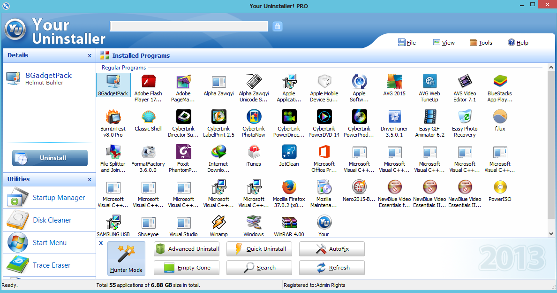Select WinRAR 4.00 icon
Viewport: 557px width, 293px height.
point(289,223)
